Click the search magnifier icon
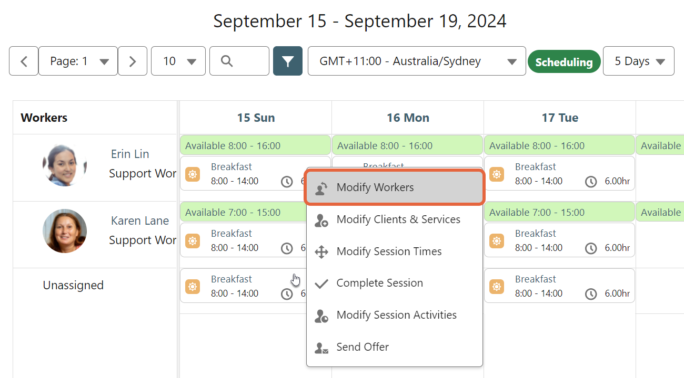 coord(226,60)
